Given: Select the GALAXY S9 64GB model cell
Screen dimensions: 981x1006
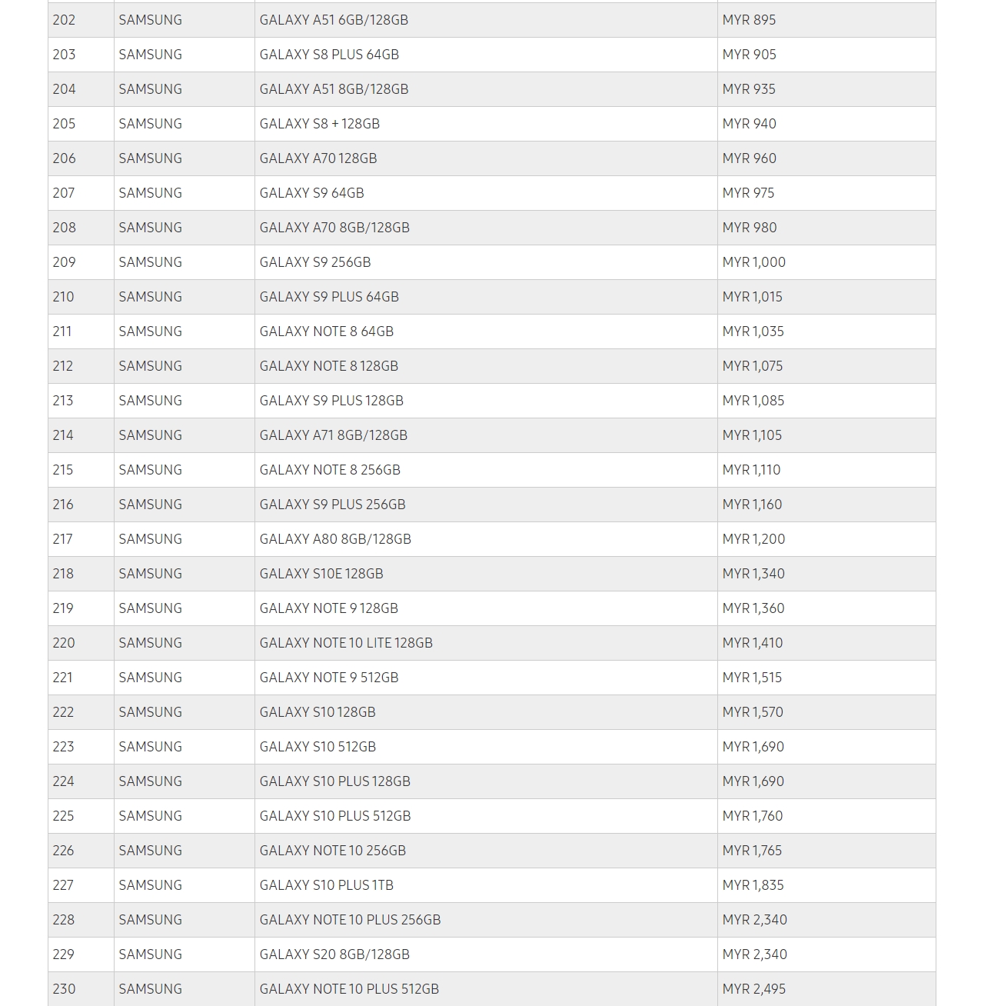Looking at the screenshot, I should (311, 193).
